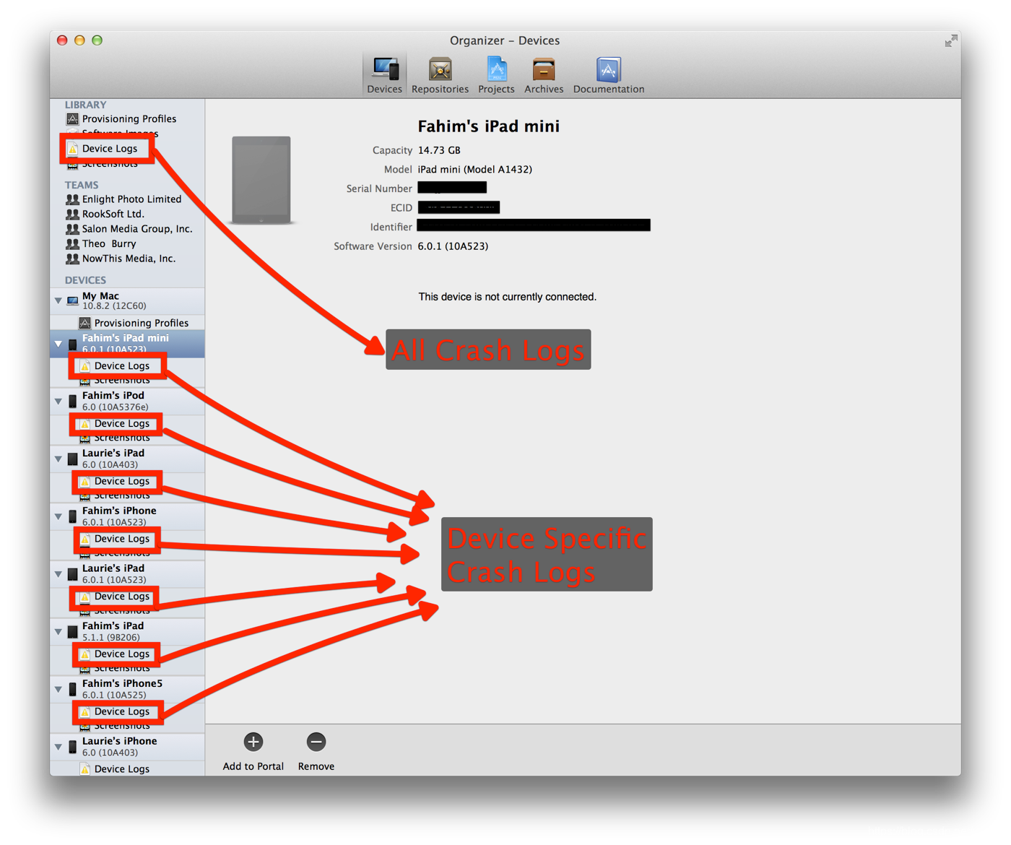Collapse Fahim's iPad mini disclosure triangle
The image size is (1011, 845).
(x=58, y=344)
